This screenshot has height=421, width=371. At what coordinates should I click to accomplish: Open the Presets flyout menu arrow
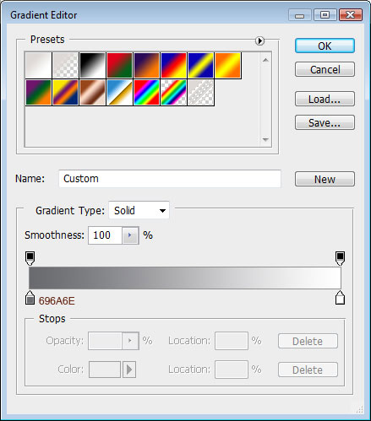click(259, 41)
